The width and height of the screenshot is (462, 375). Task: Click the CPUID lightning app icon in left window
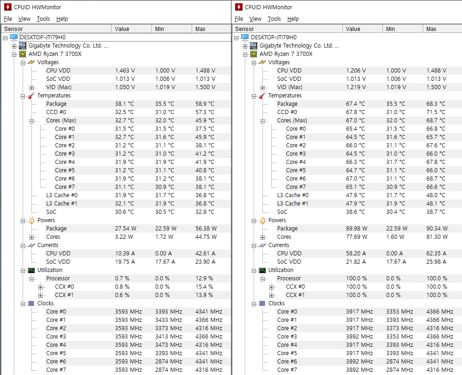click(x=8, y=7)
